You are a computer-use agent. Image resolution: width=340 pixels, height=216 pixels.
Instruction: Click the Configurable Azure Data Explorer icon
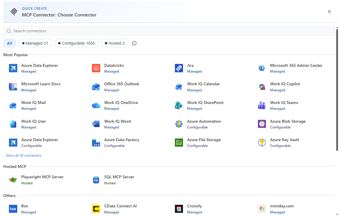point(13,143)
